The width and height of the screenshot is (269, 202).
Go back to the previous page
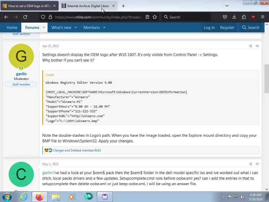coord(6,17)
